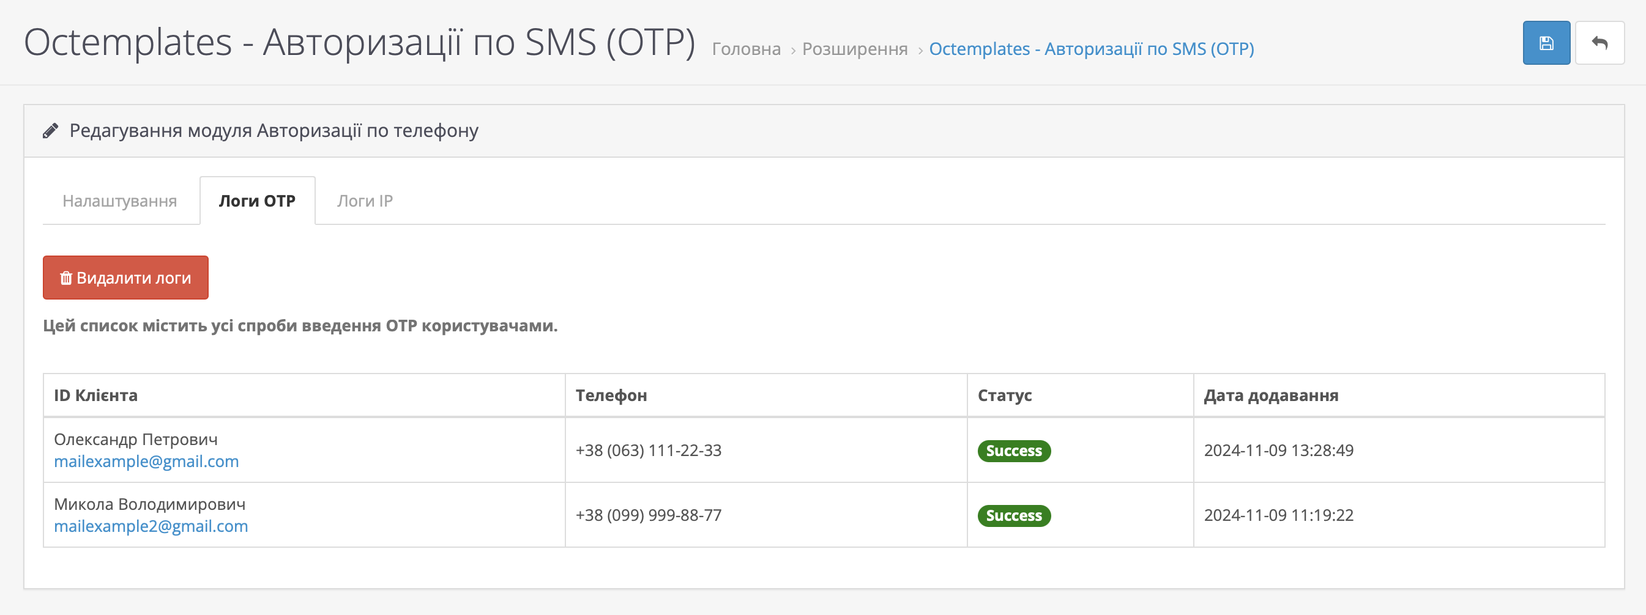Click the Телефон column header
Viewport: 1646px width, 615px height.
coord(611,396)
